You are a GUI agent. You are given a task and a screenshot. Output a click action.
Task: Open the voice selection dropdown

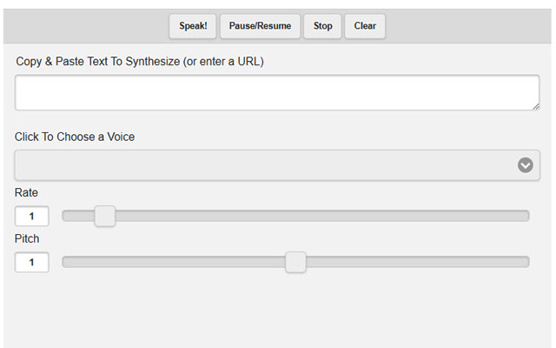pyautogui.click(x=276, y=164)
